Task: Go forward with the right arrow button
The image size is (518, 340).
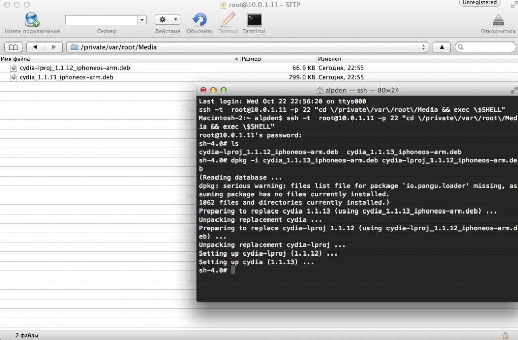Action: [x=53, y=47]
